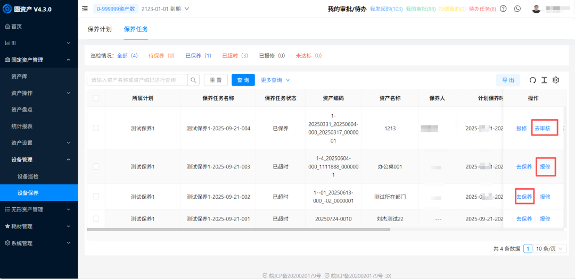Collapse the sidebar with the hamburger icon
This screenshot has height=279, width=575.
(x=85, y=9)
